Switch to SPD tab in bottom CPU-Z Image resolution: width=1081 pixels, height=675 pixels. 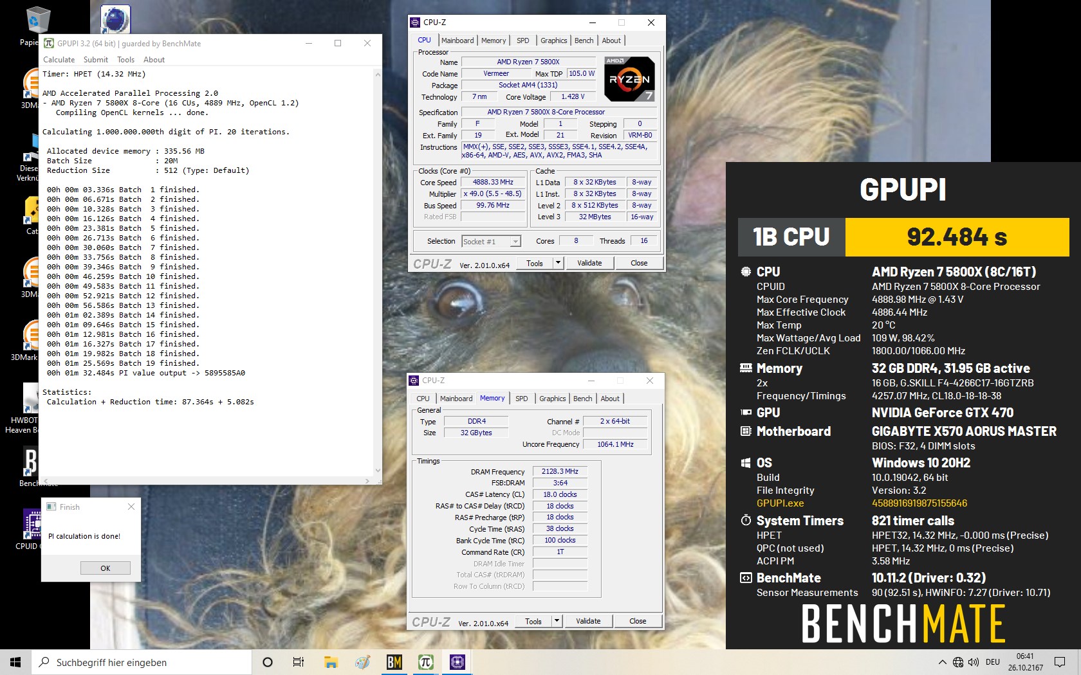click(522, 399)
